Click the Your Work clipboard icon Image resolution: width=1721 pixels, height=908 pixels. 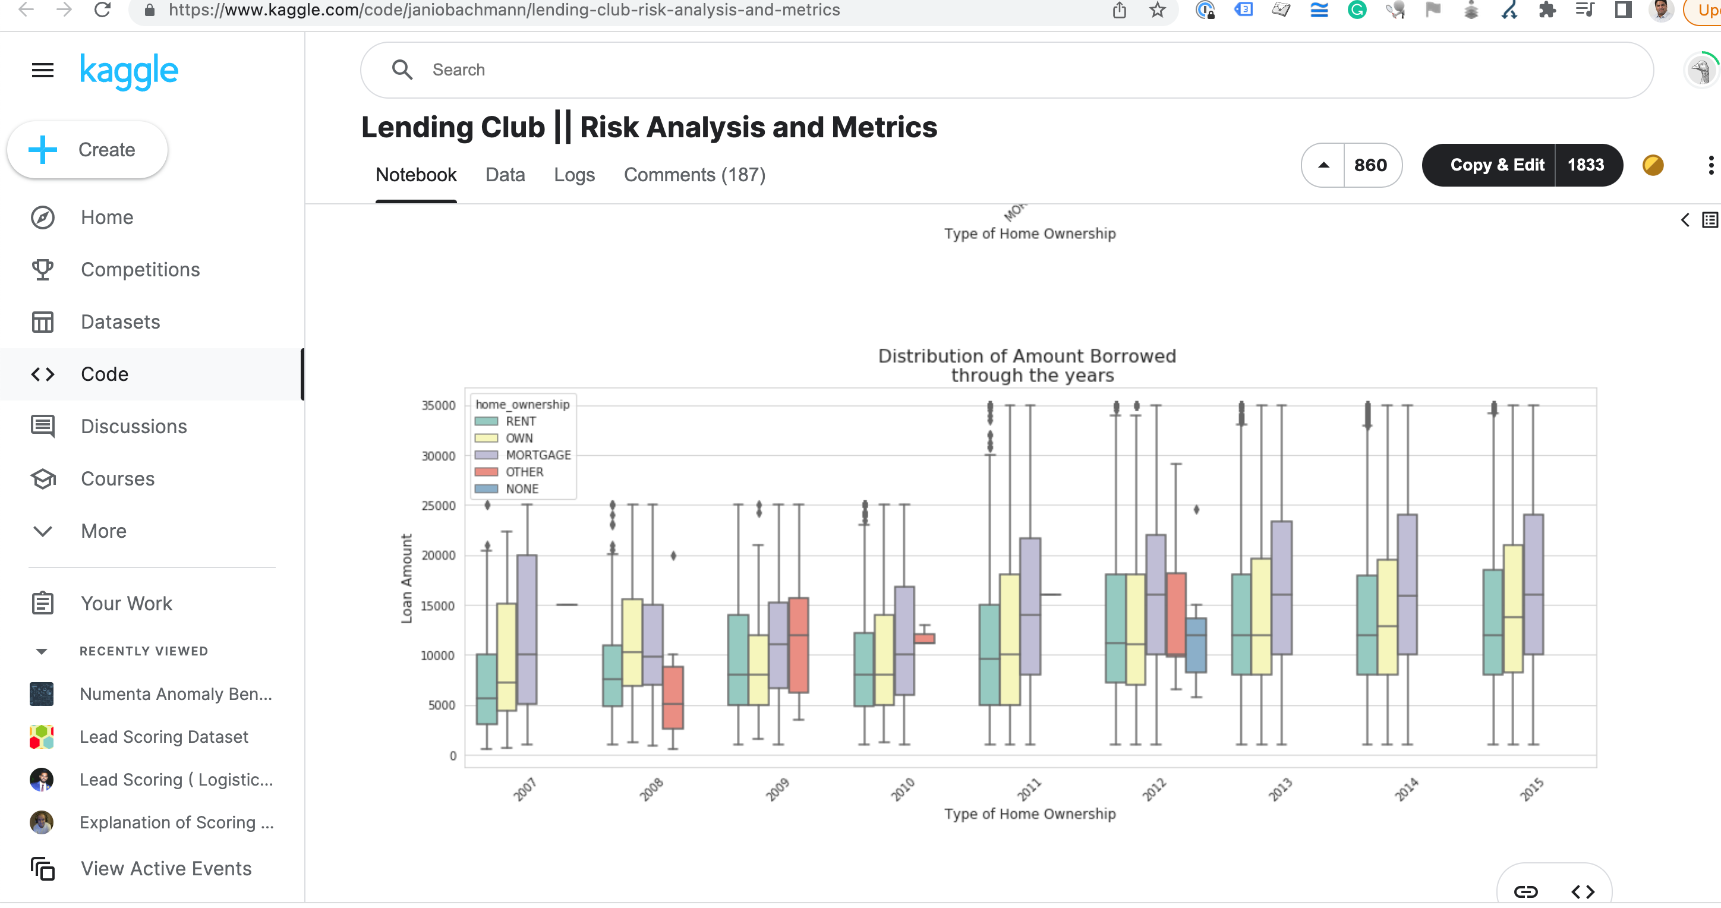42,603
